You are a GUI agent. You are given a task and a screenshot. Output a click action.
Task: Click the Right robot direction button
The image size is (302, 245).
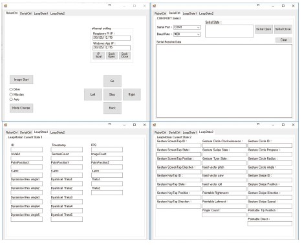click(x=132, y=94)
